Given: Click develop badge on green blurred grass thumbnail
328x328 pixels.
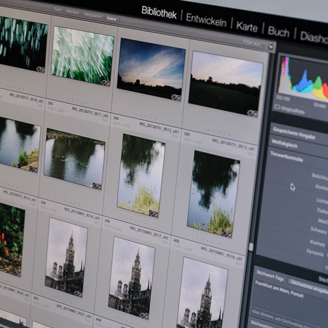Looking at the screenshot, I should pyautogui.click(x=108, y=83).
